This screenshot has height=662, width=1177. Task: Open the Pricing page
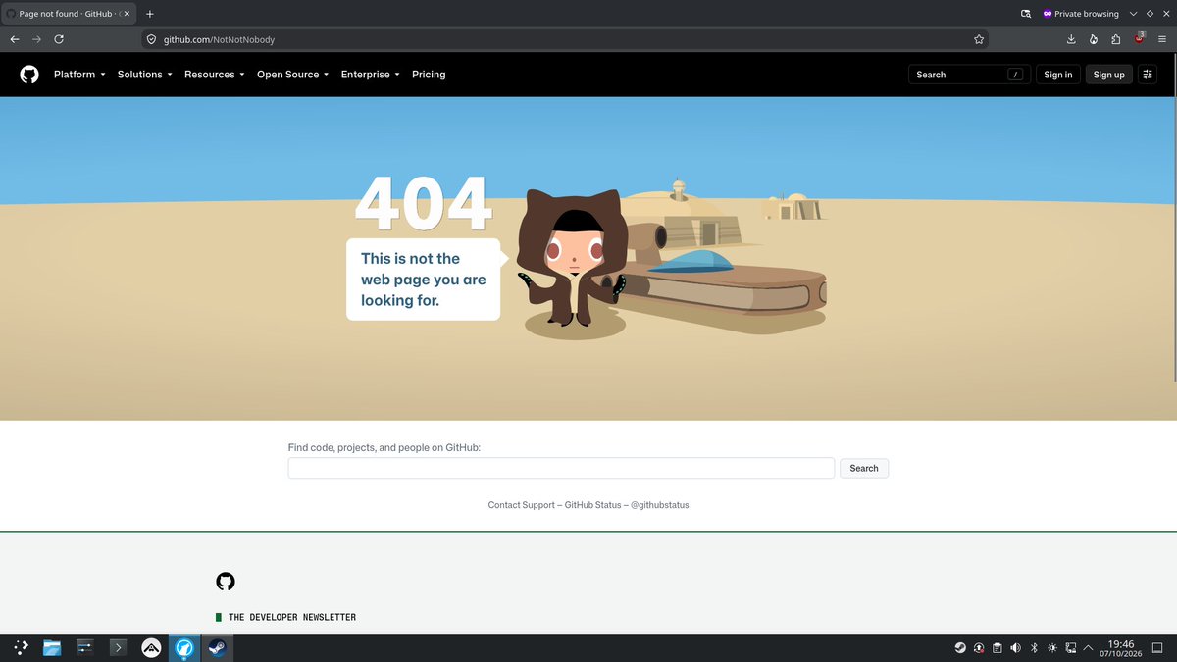[x=429, y=75]
